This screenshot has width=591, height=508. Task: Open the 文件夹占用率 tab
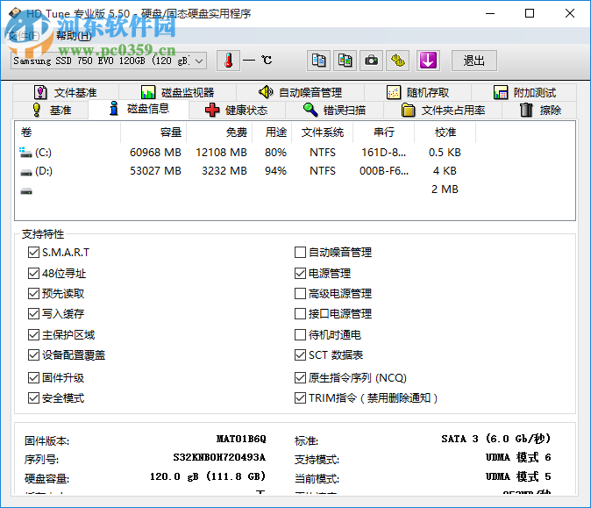click(443, 111)
